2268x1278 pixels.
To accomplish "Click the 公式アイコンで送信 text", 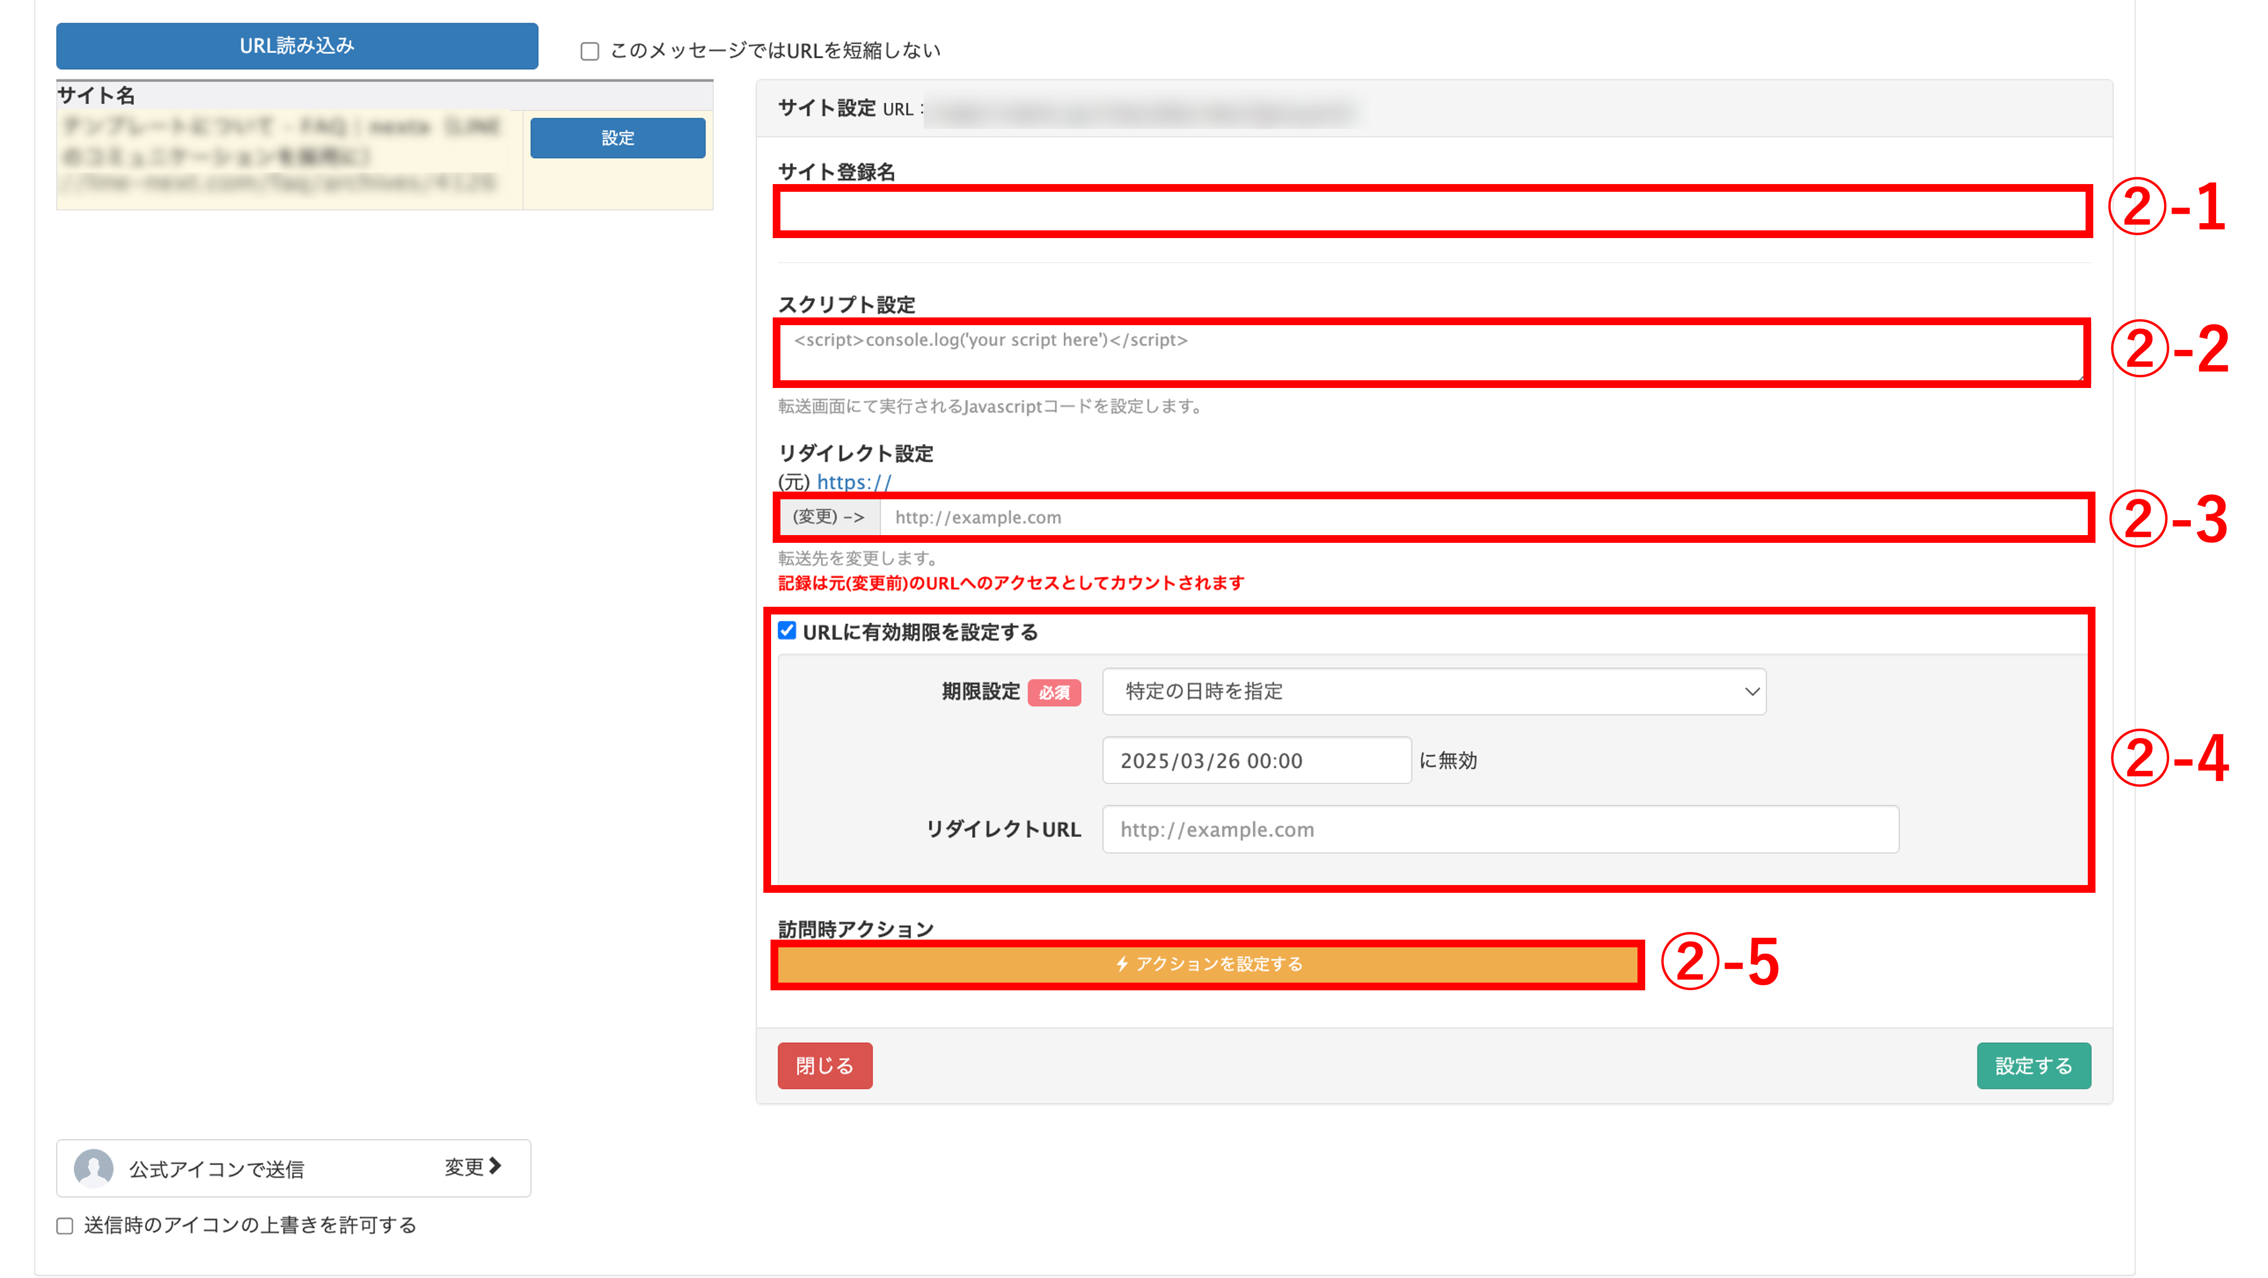I will (x=217, y=1169).
